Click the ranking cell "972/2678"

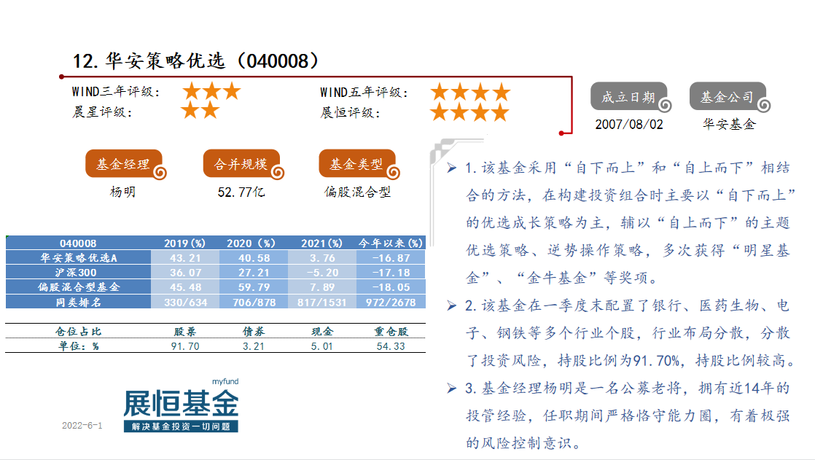[x=391, y=302]
